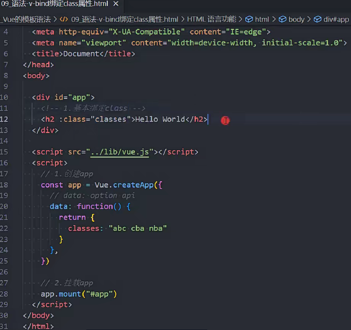Click the cube icon before body breadcrumb

click(283, 19)
